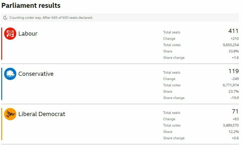Image resolution: width=242 pixels, height=147 pixels.
Task: Click Conservative's blue colour bar
Action: 2,84
